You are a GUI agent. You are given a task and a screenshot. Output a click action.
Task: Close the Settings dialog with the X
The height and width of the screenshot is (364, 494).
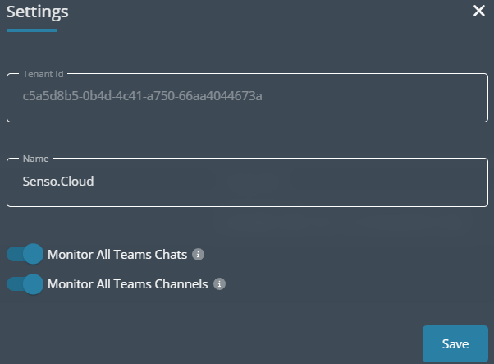[x=479, y=11]
